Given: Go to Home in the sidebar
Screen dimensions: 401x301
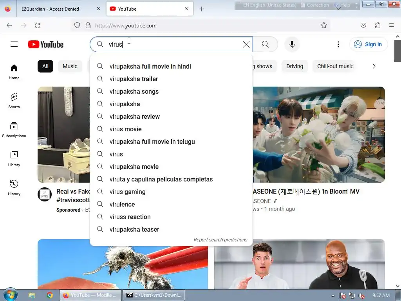Looking at the screenshot, I should tap(14, 72).
